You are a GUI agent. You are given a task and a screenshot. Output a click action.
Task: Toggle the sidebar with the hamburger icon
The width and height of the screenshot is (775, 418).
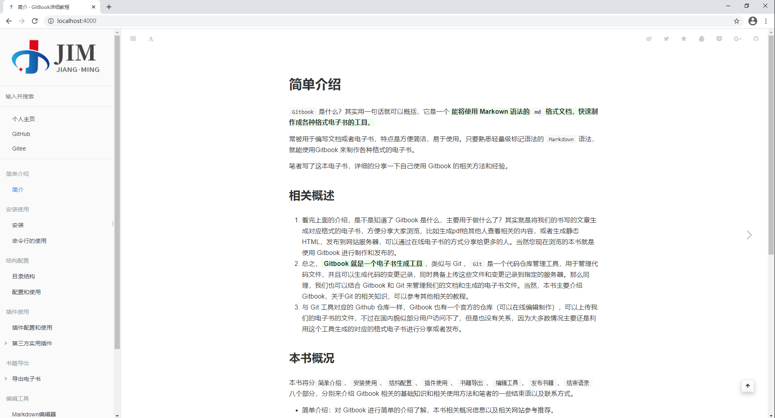coord(133,39)
